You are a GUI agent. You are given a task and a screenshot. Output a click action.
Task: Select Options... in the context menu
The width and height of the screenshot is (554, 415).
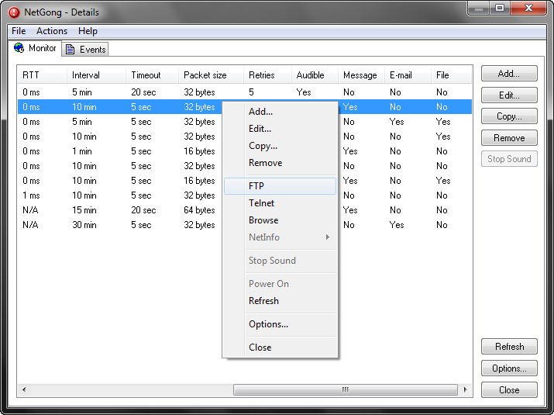[268, 324]
